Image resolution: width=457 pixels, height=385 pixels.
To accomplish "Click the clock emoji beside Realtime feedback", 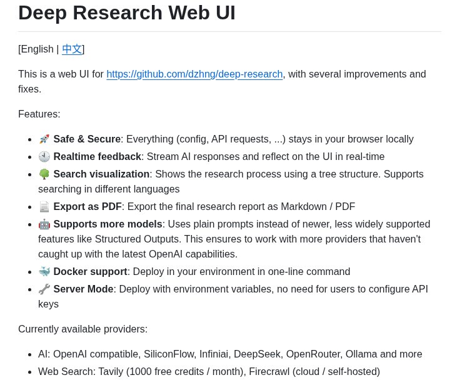I will [44, 156].
